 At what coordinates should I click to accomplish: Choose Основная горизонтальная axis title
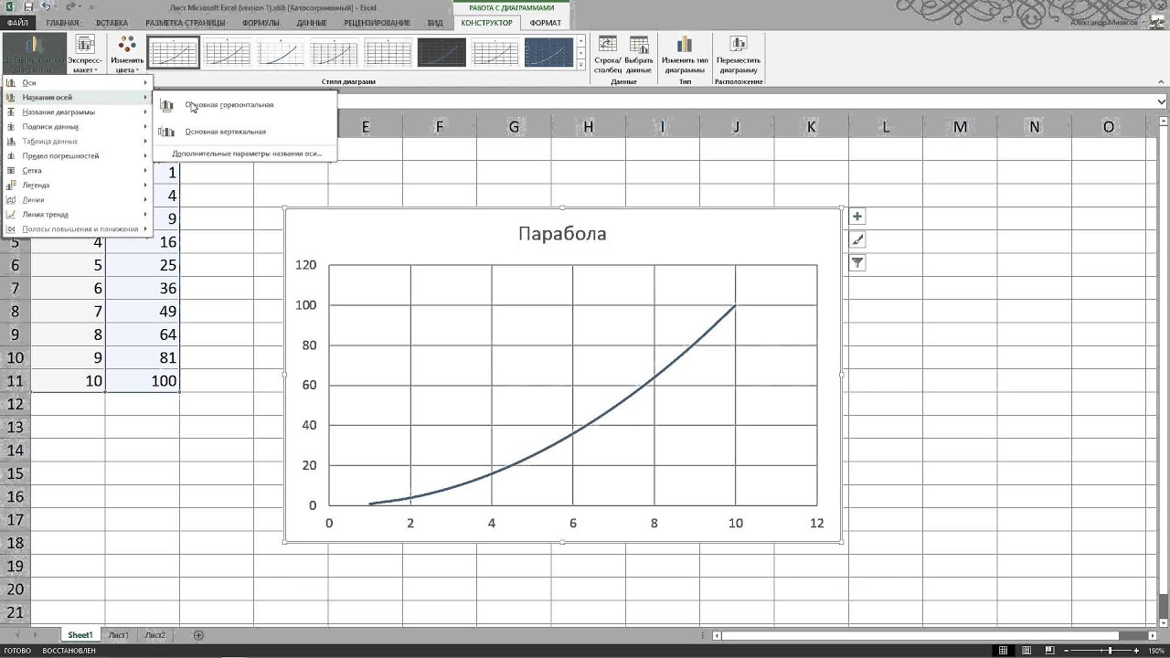click(244, 105)
